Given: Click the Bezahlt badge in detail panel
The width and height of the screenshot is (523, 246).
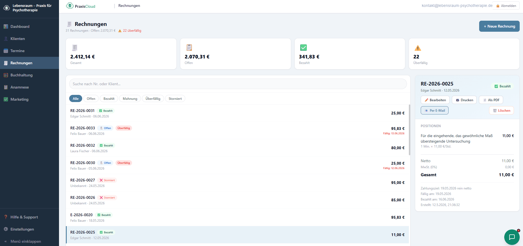Looking at the screenshot, I should (502, 86).
